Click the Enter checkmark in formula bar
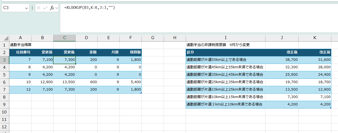338x133 pixels. [x=45, y=8]
